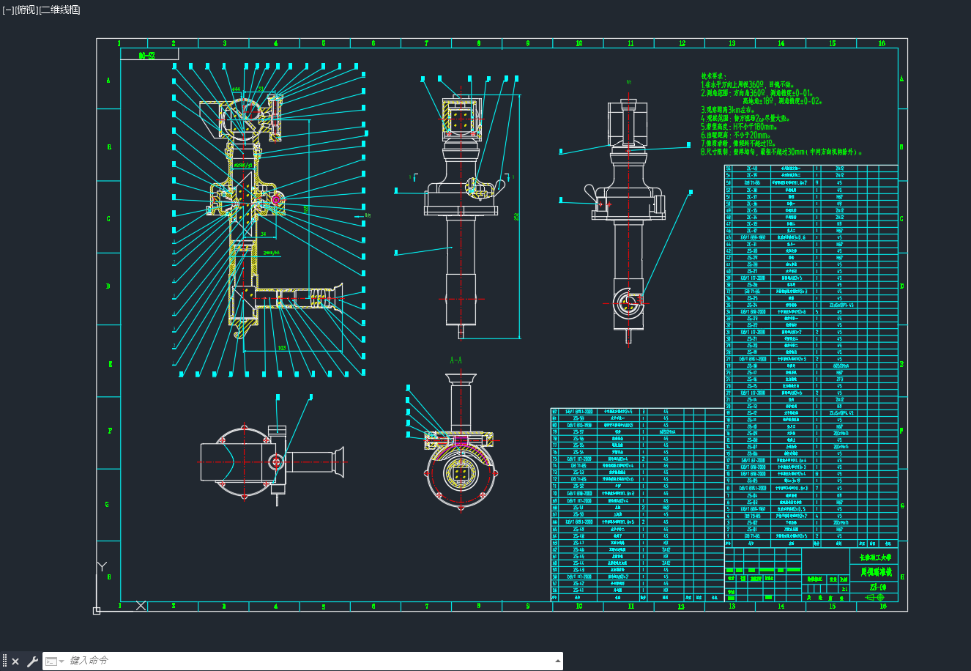The image size is (971, 671).
Task: Expand the command line history arrow
Action: tap(557, 661)
